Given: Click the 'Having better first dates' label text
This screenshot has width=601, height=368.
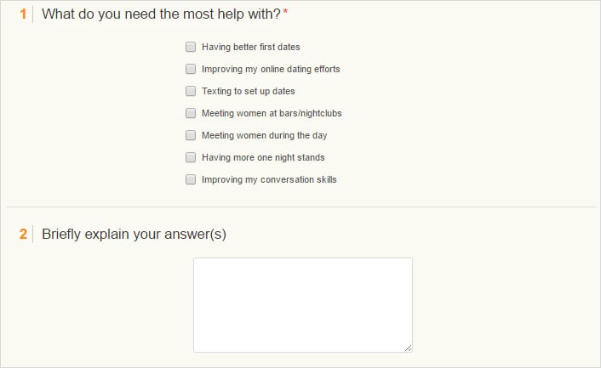Looking at the screenshot, I should tap(250, 47).
